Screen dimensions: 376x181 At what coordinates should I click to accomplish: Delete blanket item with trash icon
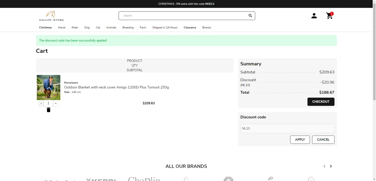click(49, 110)
